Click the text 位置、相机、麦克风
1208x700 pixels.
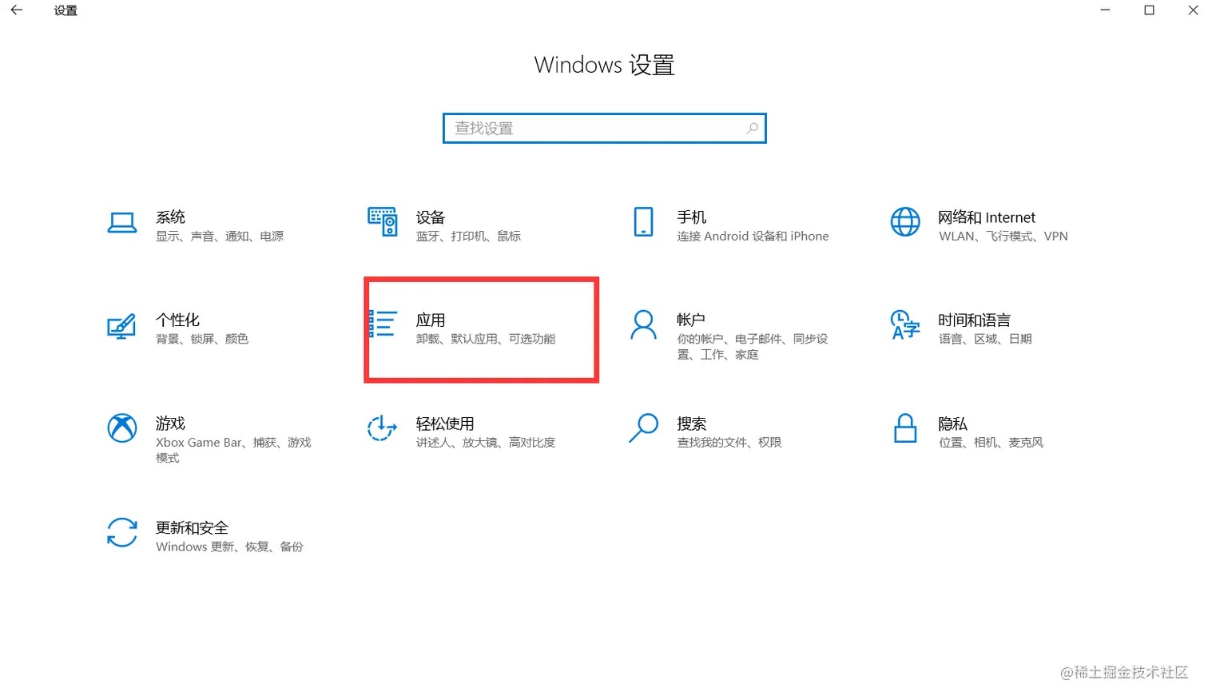[x=991, y=443]
